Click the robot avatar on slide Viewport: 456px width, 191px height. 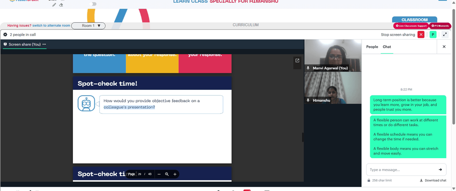coord(86,103)
